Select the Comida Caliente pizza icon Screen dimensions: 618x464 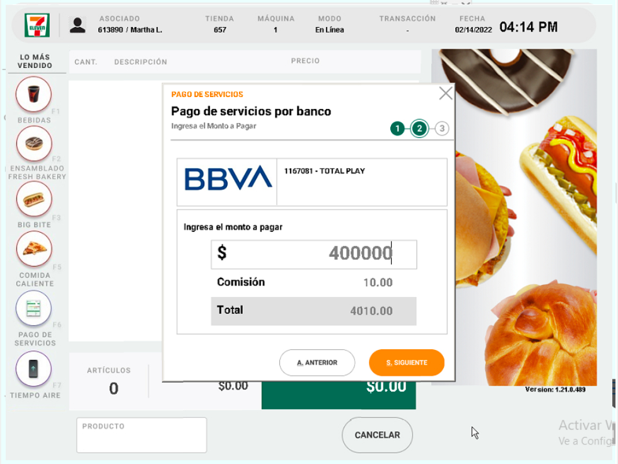pyautogui.click(x=34, y=249)
